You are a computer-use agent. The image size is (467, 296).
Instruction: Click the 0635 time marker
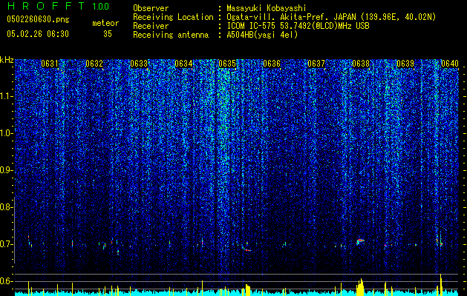coord(227,64)
